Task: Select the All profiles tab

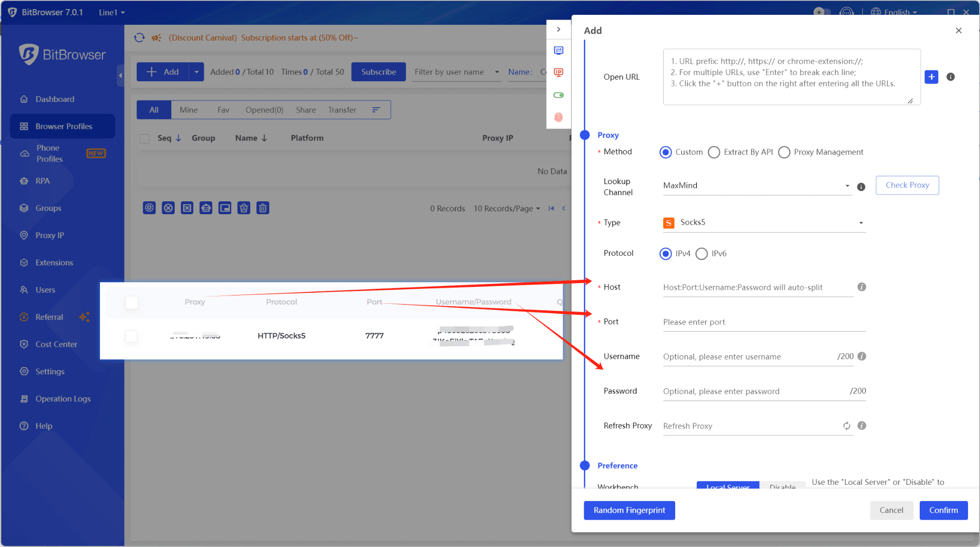Action: click(154, 110)
